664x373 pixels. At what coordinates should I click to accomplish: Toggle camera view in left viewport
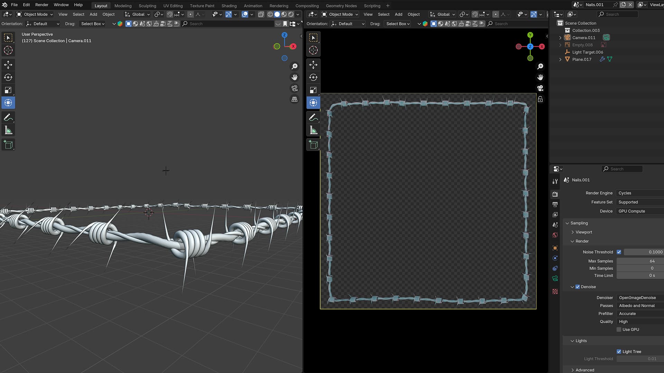[294, 88]
